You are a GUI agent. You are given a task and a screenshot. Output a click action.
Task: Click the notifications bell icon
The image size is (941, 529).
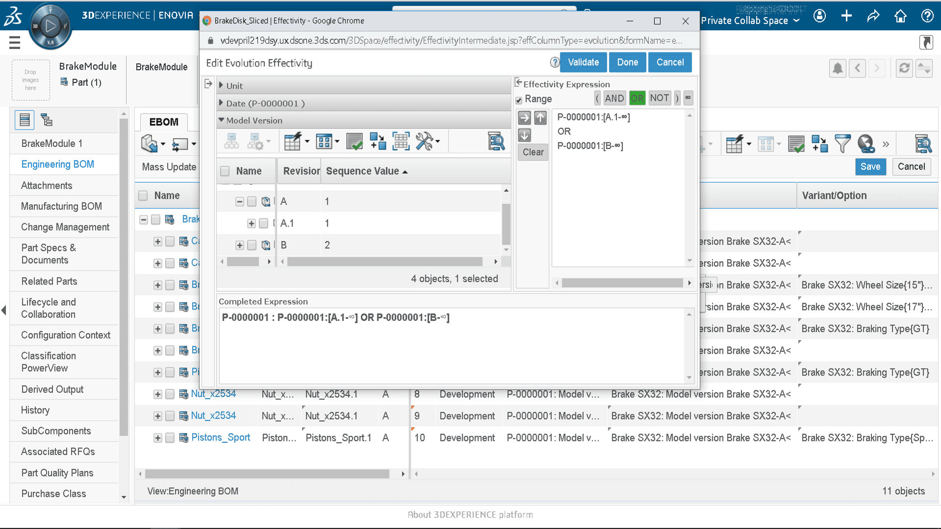(x=838, y=68)
